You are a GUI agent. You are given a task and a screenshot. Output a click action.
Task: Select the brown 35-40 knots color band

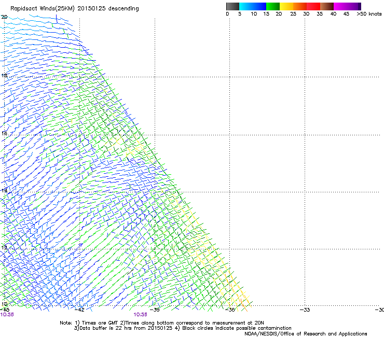tap(327, 6)
